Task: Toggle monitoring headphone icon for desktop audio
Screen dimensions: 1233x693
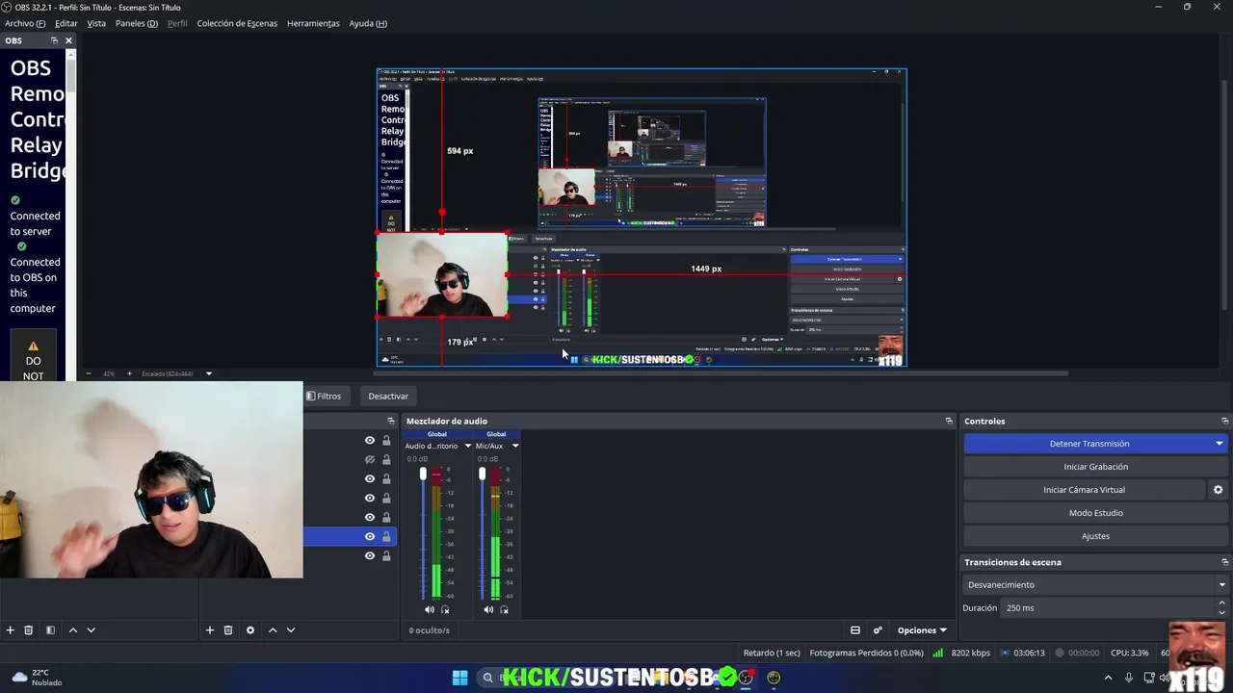Action: 445,609
